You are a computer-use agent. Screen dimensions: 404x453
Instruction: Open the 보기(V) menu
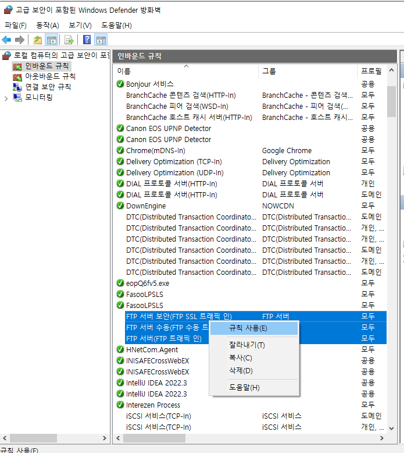point(80,26)
